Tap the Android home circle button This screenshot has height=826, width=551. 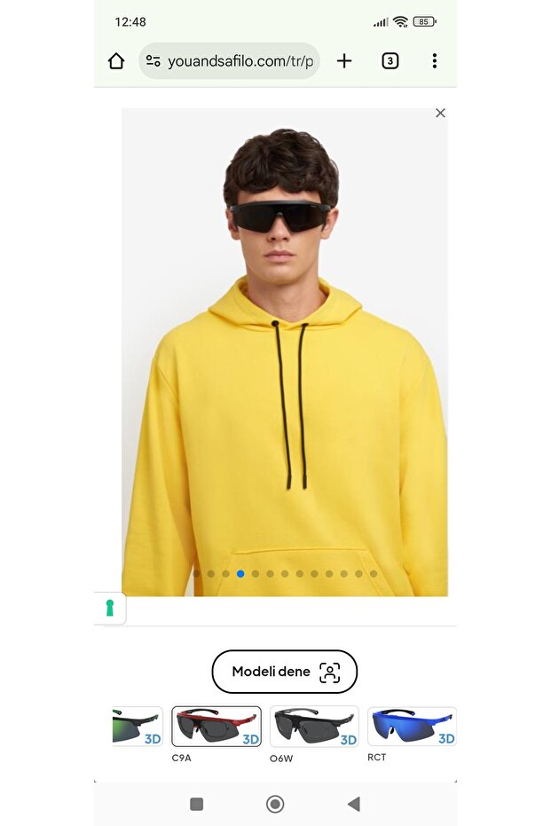(275, 804)
